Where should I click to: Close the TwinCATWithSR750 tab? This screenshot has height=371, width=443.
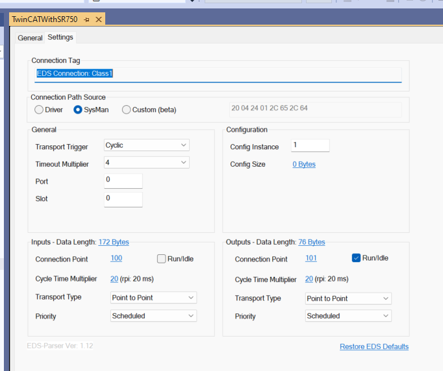point(99,19)
